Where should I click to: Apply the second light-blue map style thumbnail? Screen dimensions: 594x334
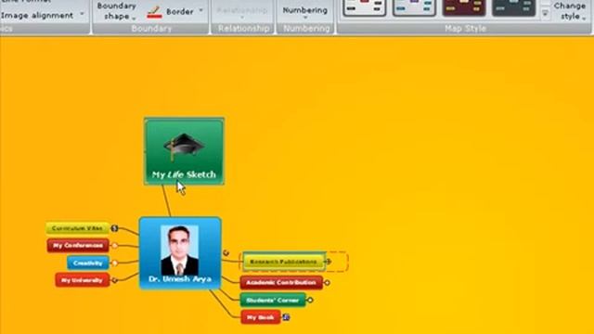coord(414,7)
